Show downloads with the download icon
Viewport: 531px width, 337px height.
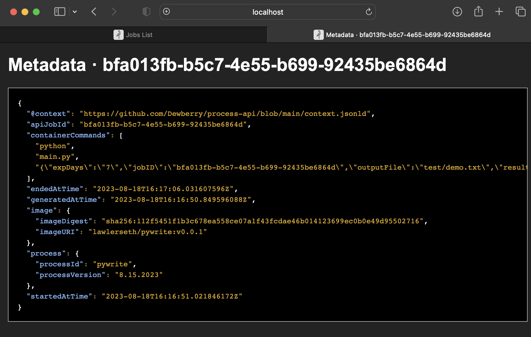[457, 12]
